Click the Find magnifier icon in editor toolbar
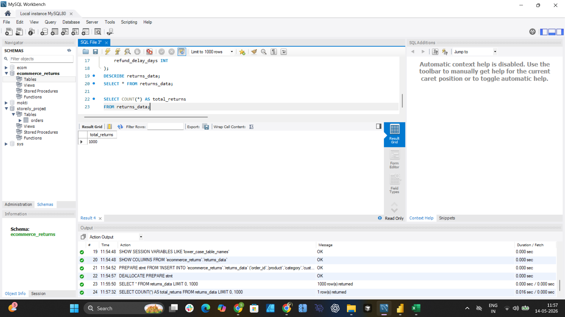565x317 pixels. coord(264,52)
